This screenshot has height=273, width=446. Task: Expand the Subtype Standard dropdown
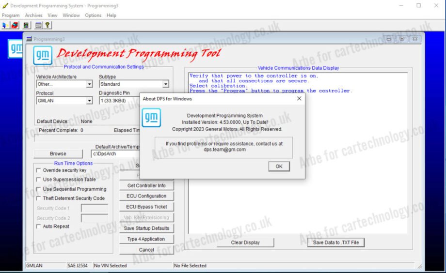[x=165, y=84]
